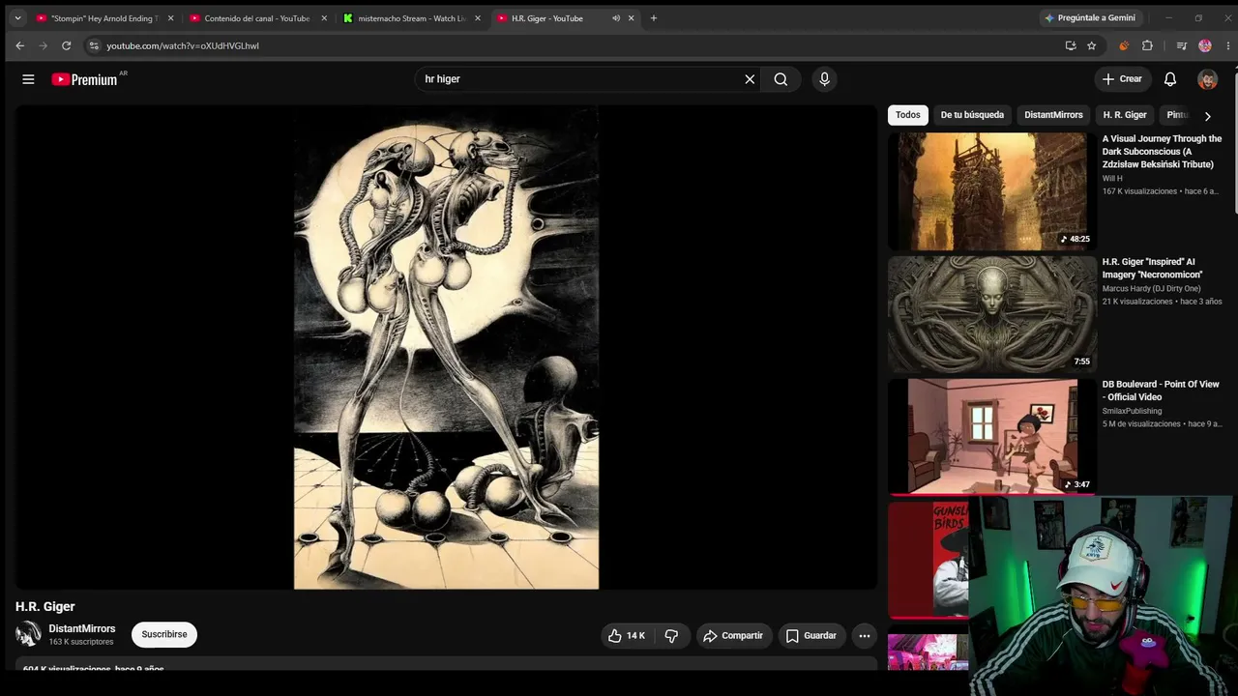
Task: Open the orange extension icon in Chrome toolbar
Action: pyautogui.click(x=1124, y=45)
